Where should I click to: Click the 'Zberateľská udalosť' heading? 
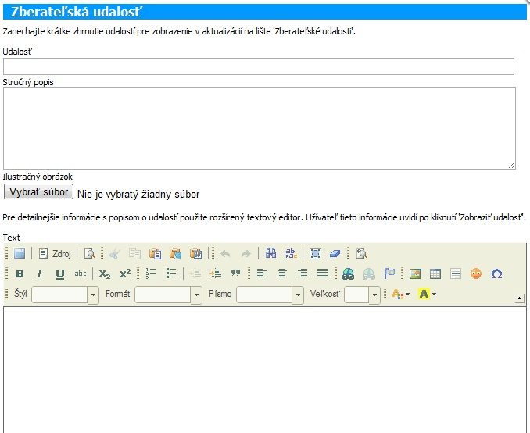[x=77, y=12]
